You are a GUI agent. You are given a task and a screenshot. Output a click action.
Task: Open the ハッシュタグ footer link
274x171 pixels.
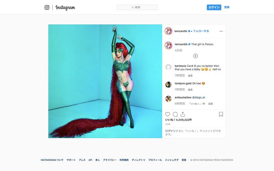[x=172, y=160]
